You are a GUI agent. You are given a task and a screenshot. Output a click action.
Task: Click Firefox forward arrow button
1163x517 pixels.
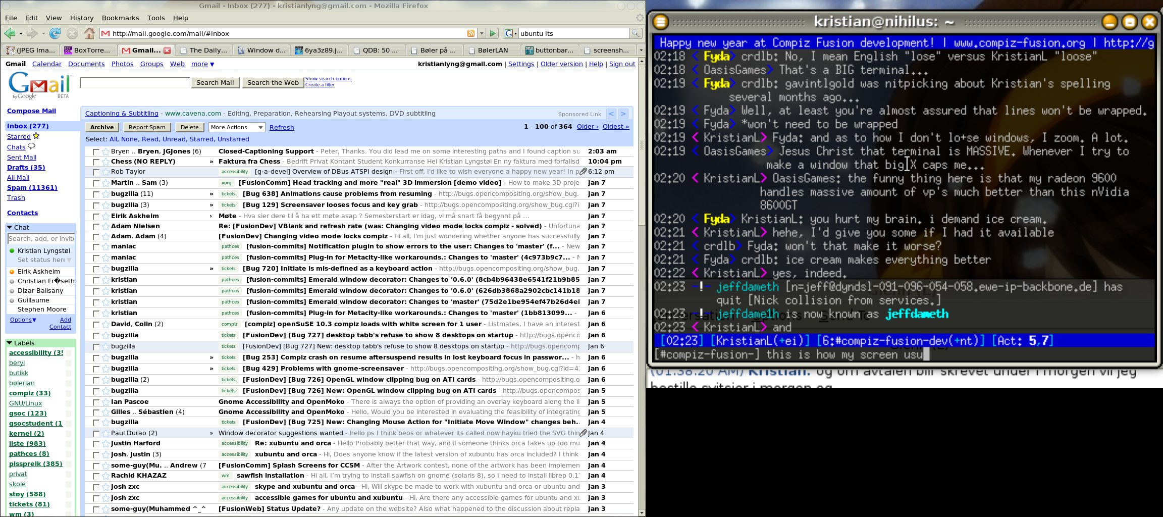pos(32,34)
